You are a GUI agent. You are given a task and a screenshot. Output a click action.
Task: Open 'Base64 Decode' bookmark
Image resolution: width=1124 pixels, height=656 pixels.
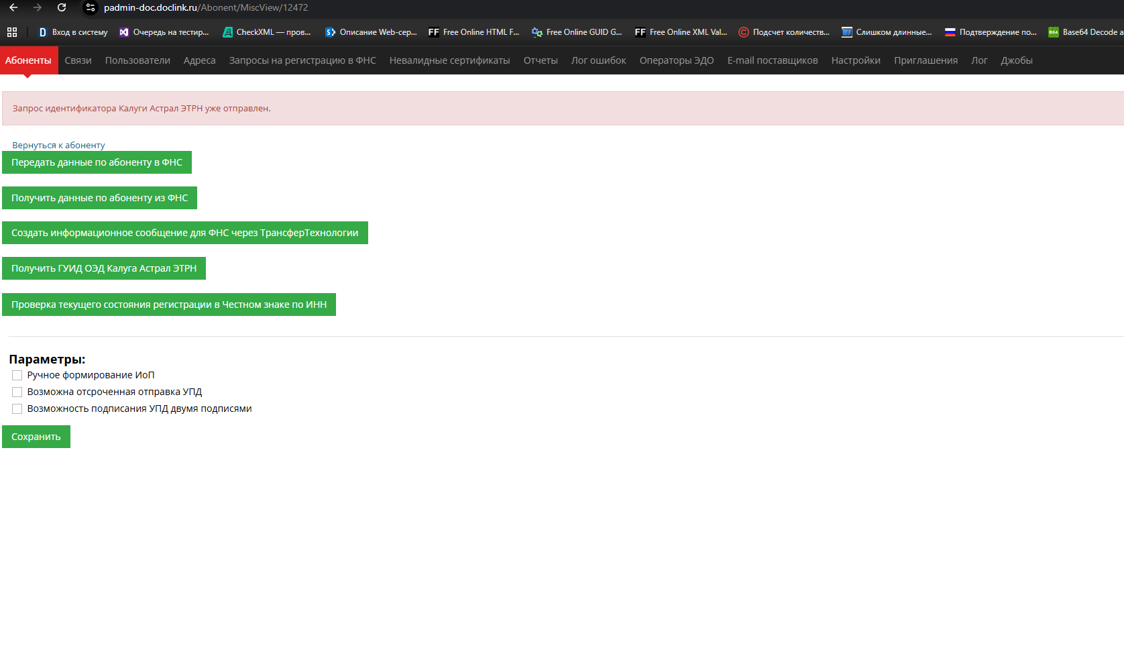(1086, 32)
